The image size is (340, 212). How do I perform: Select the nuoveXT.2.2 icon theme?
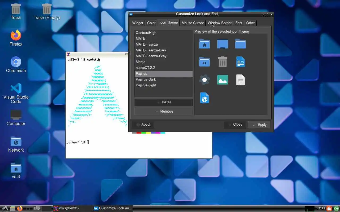click(x=163, y=68)
